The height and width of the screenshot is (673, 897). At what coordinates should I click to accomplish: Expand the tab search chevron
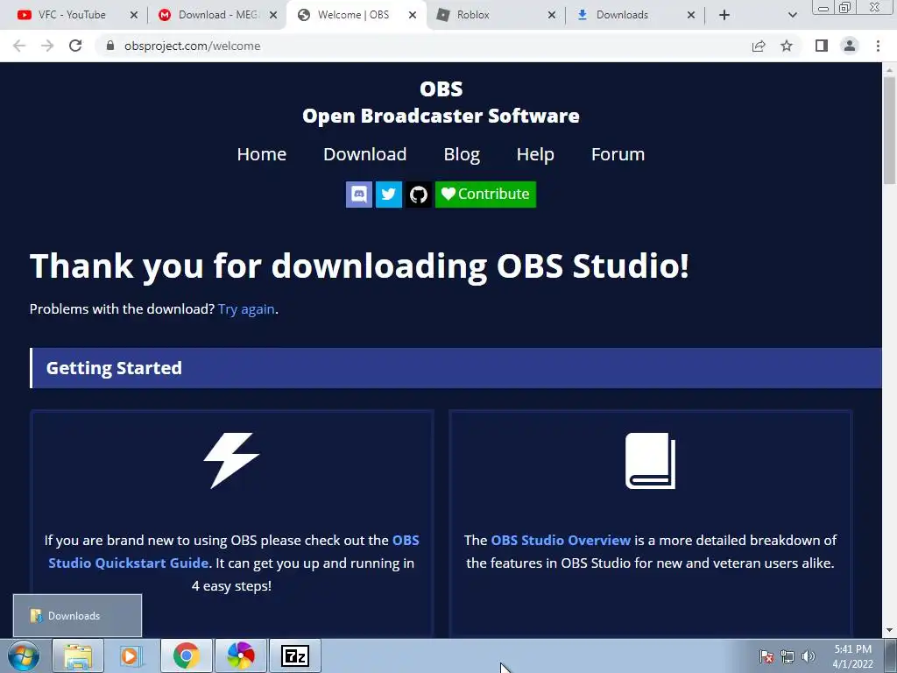pyautogui.click(x=792, y=15)
